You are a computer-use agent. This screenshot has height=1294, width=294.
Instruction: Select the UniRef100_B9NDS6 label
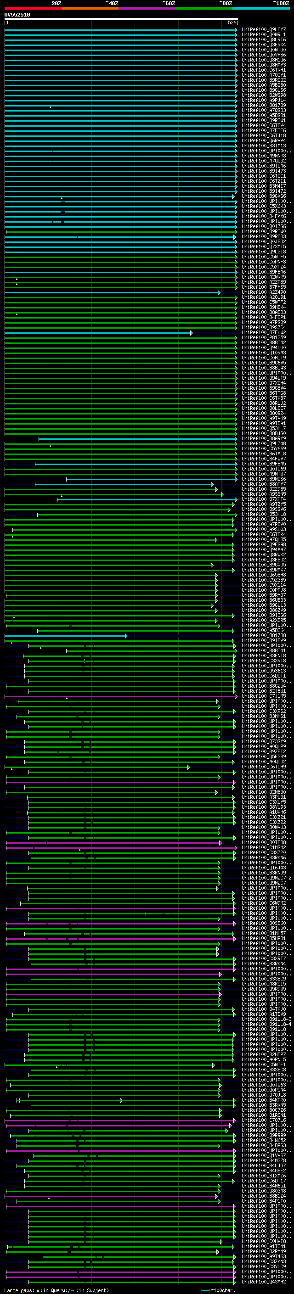[x=264, y=479]
